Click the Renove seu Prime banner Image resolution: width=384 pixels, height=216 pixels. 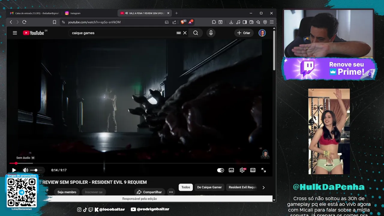coord(329,69)
